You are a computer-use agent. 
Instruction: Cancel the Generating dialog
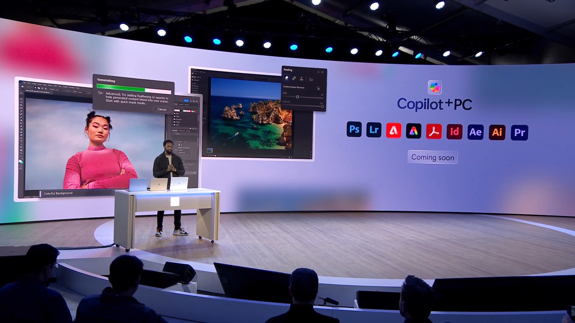(162, 109)
